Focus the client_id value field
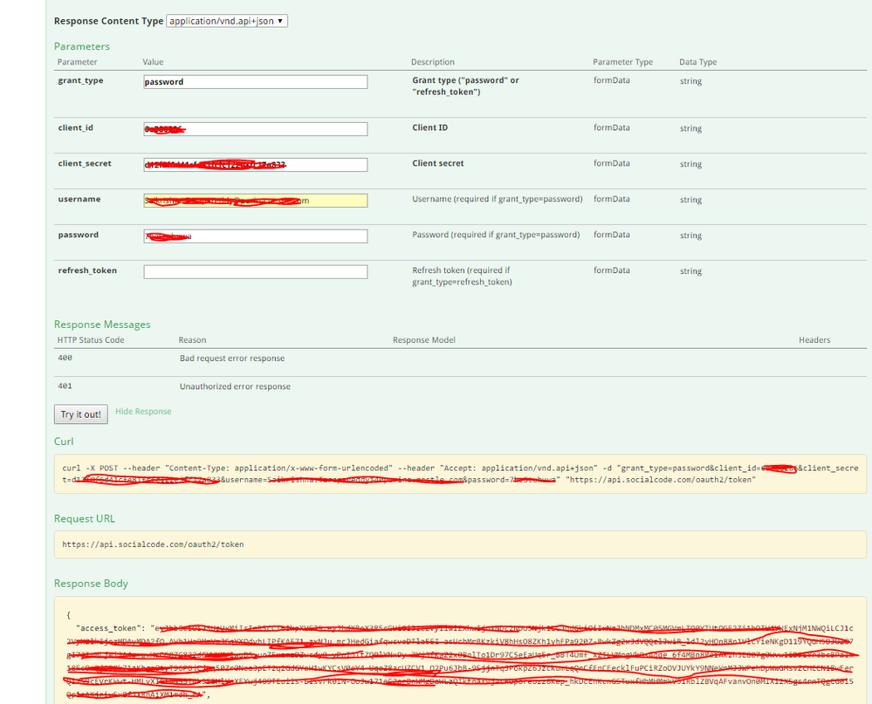The image size is (872, 704). [255, 129]
